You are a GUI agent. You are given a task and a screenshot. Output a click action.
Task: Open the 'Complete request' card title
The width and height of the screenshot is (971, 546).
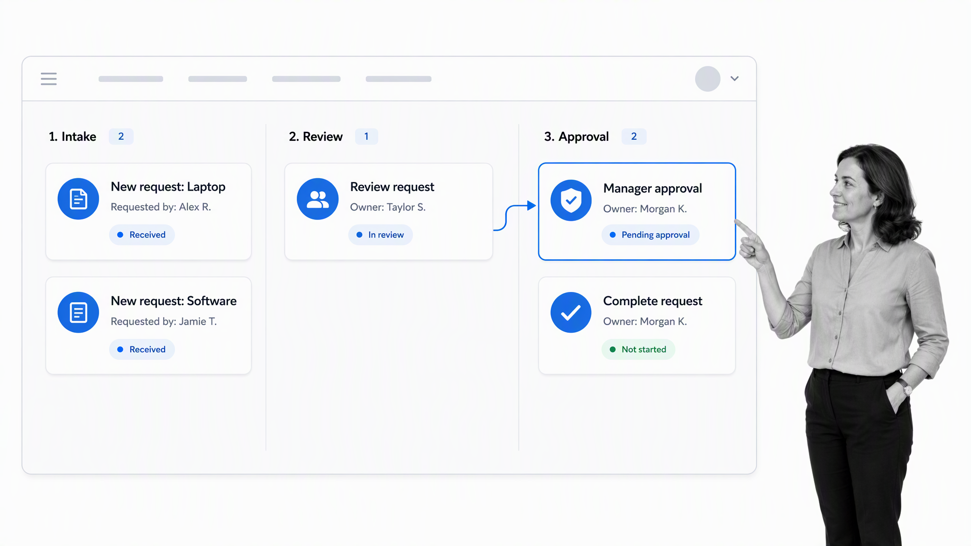click(652, 301)
